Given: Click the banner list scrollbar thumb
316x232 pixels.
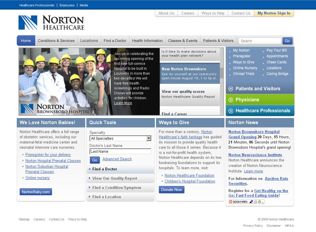Looking at the screenshot, I should [222, 73].
